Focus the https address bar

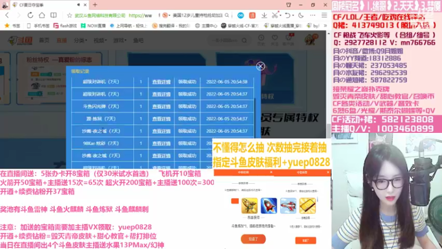tap(140, 15)
